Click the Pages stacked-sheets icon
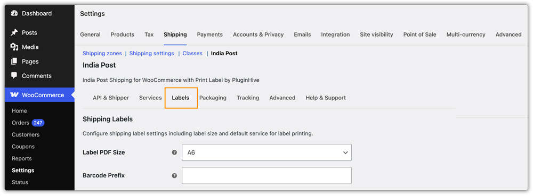 (x=14, y=61)
